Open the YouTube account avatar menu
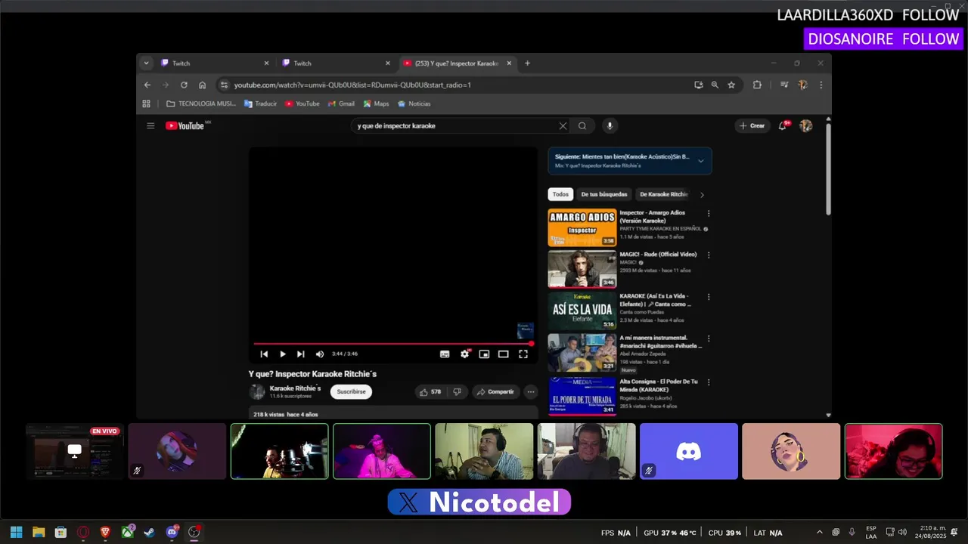This screenshot has width=968, height=544. click(806, 126)
